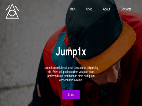Open the About page link

point(106,9)
